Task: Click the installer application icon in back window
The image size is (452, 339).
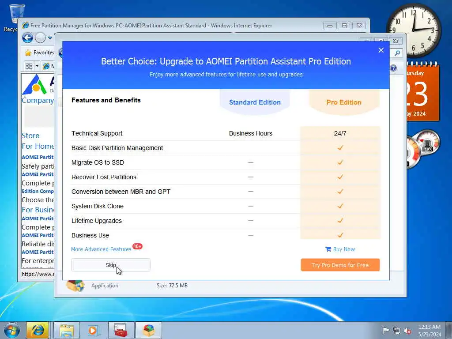Action: pos(75,286)
